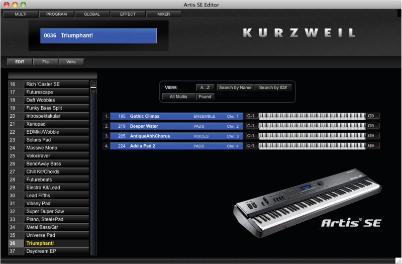
Task: Click the multi list scrollbar up arrow
Action: coord(93,84)
